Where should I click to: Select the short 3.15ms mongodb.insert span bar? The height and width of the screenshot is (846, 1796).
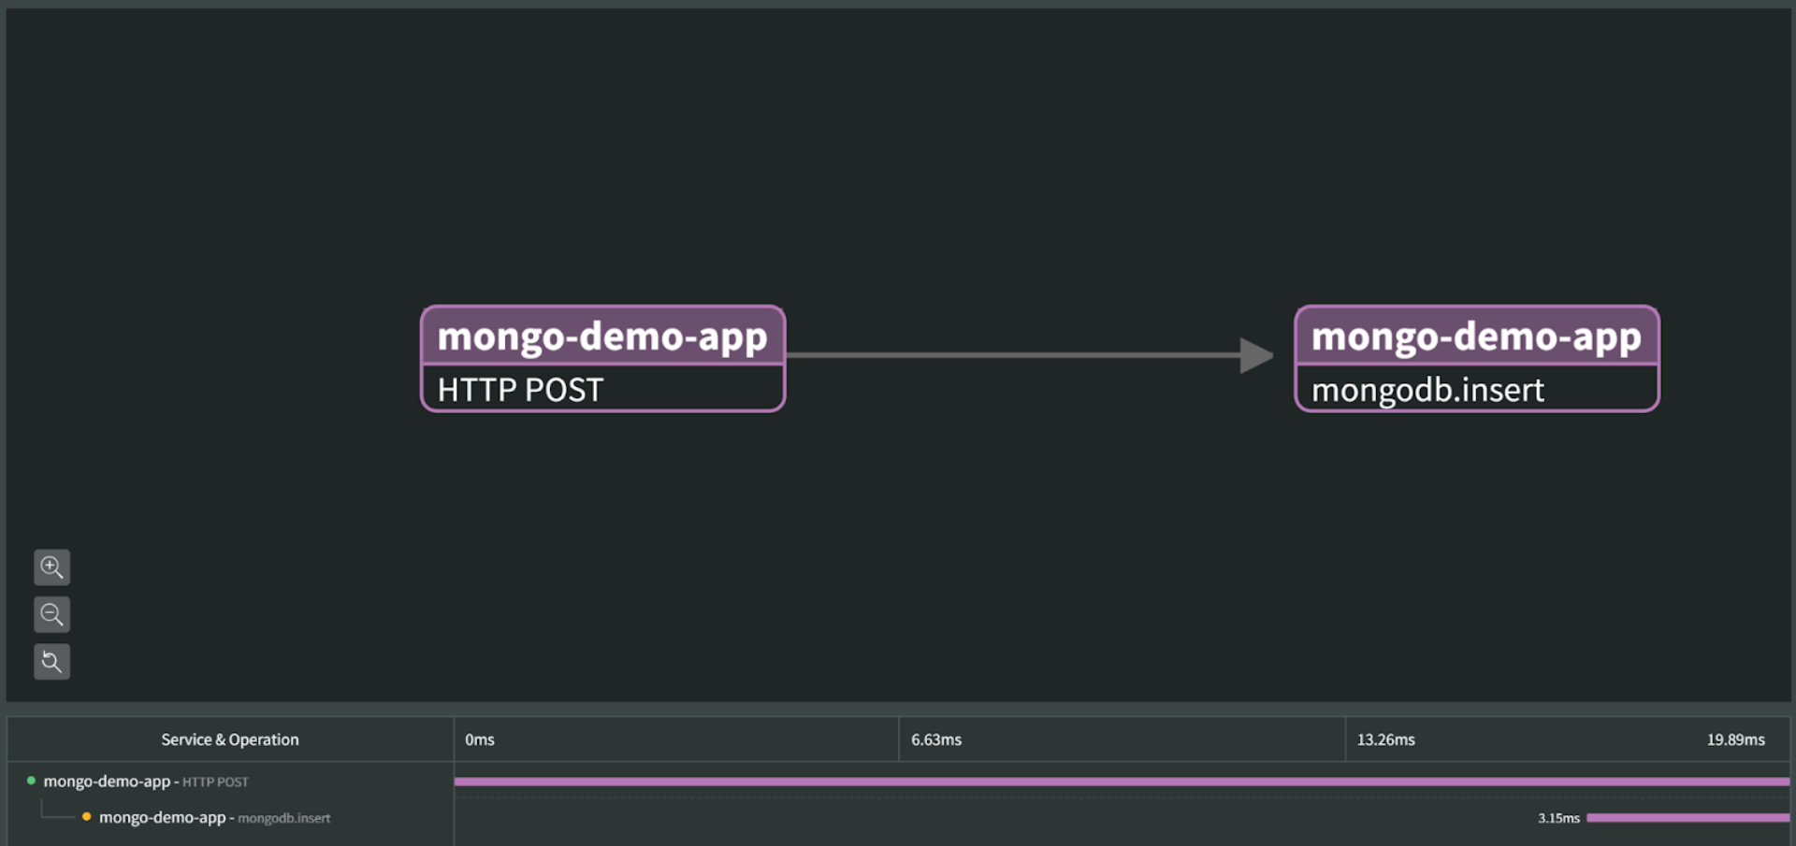point(1687,818)
